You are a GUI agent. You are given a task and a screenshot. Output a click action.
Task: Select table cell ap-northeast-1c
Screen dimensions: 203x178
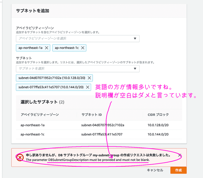click(x=32, y=134)
